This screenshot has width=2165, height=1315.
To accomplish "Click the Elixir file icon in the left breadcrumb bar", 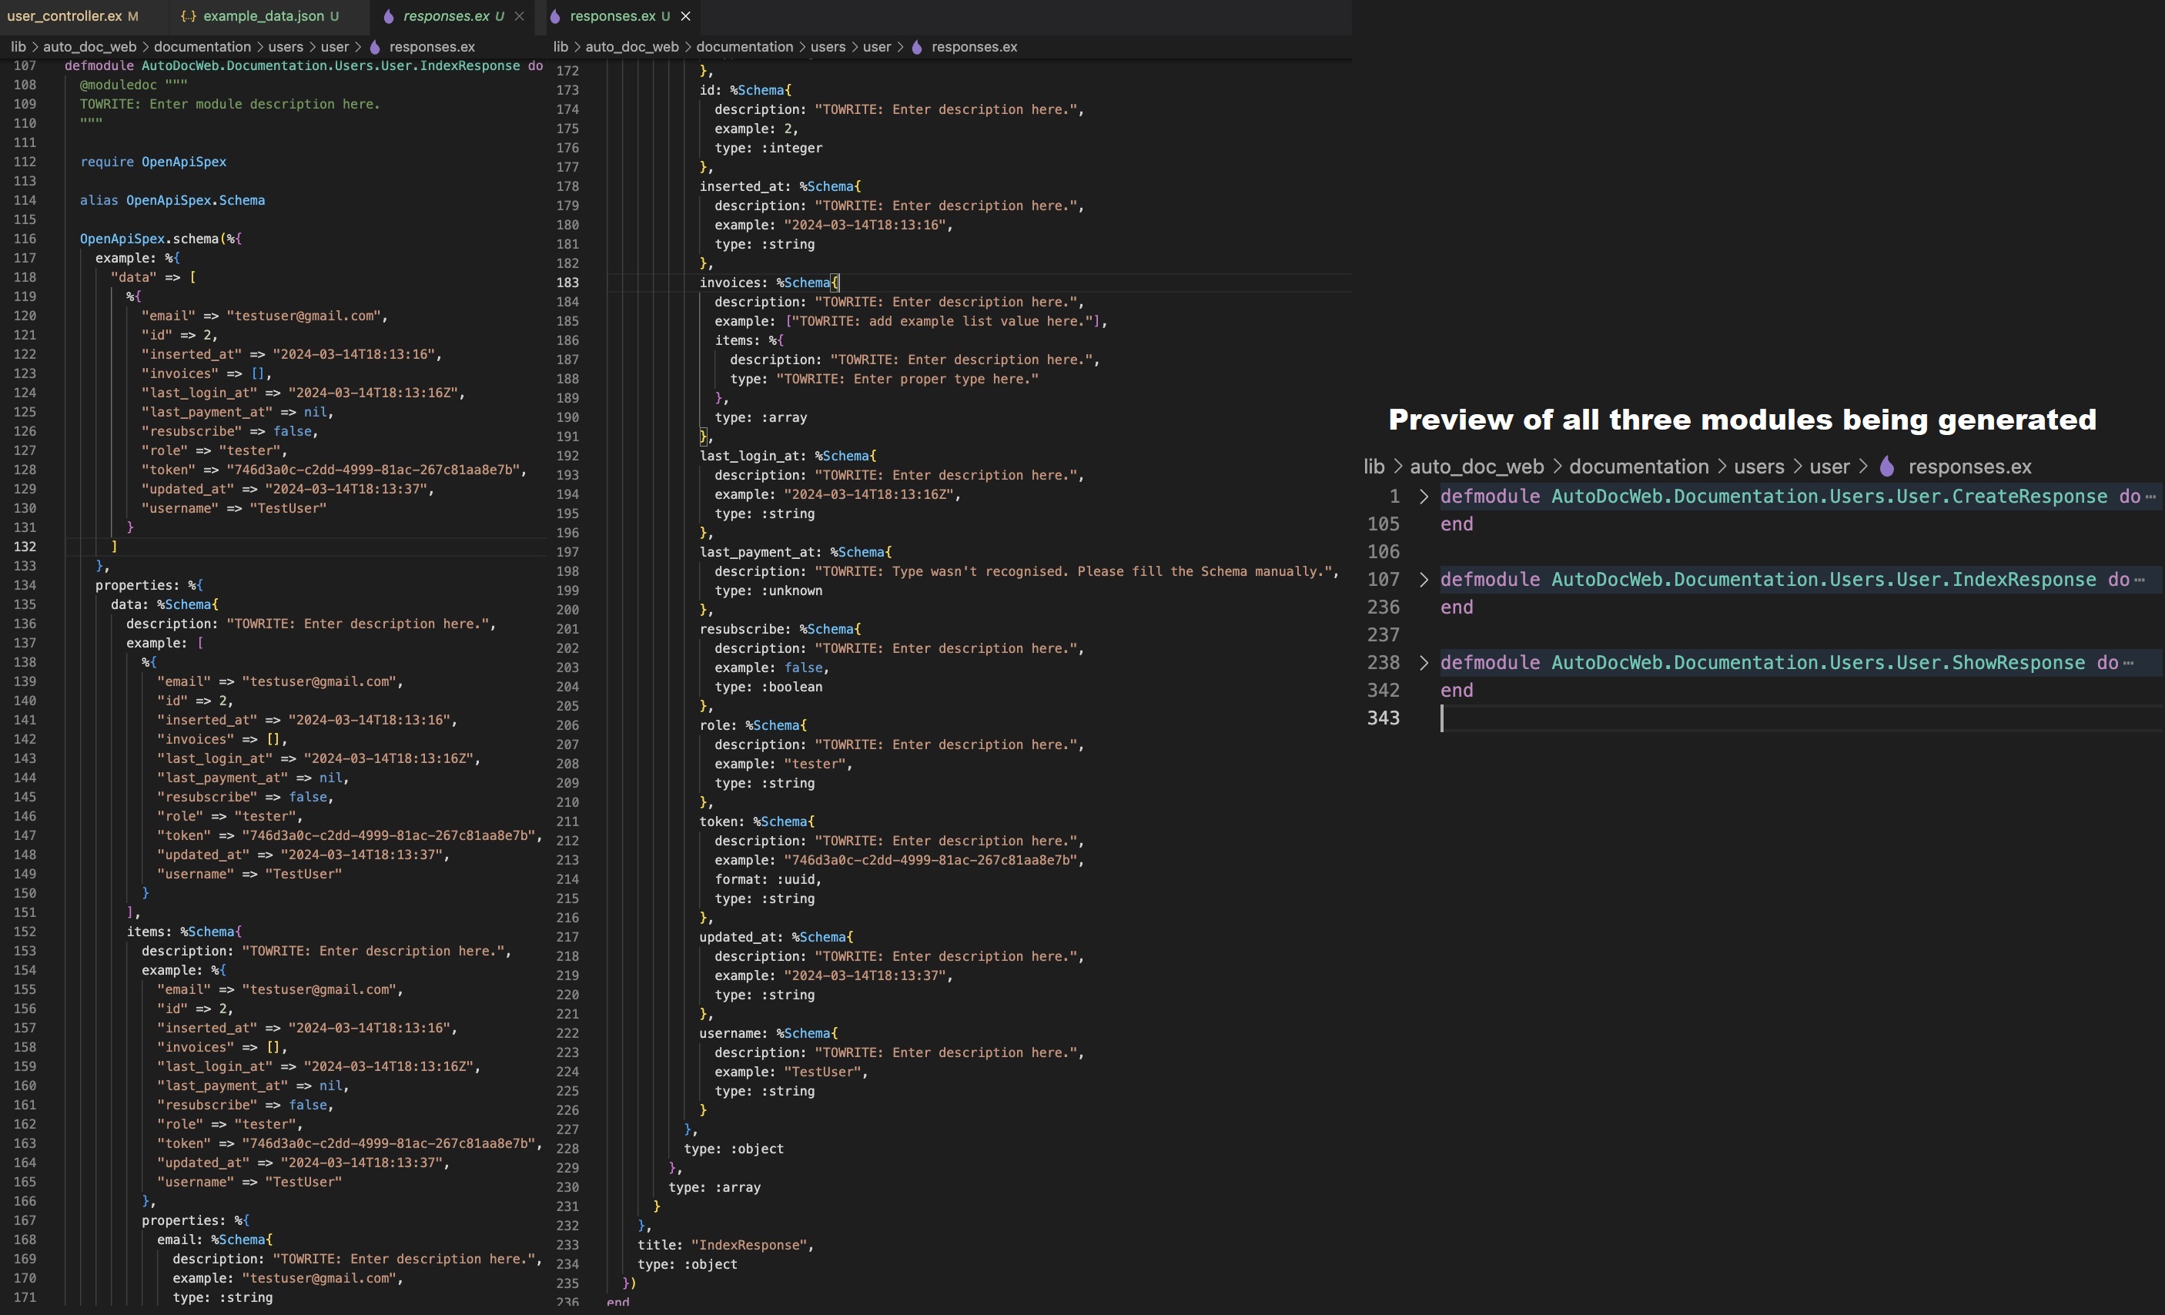I will tap(376, 46).
